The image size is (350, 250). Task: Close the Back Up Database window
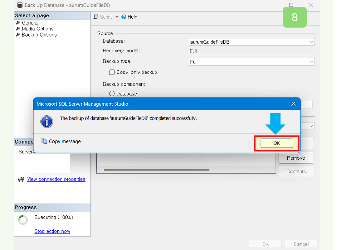pos(311,5)
